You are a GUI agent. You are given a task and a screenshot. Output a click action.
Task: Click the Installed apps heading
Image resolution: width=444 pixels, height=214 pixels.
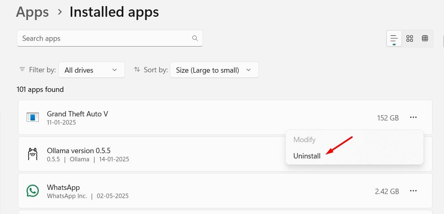click(114, 12)
